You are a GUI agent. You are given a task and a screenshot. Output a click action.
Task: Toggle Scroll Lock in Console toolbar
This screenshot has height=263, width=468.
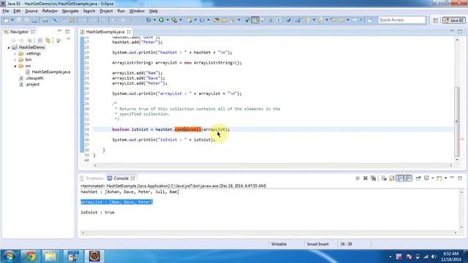pos(392,178)
